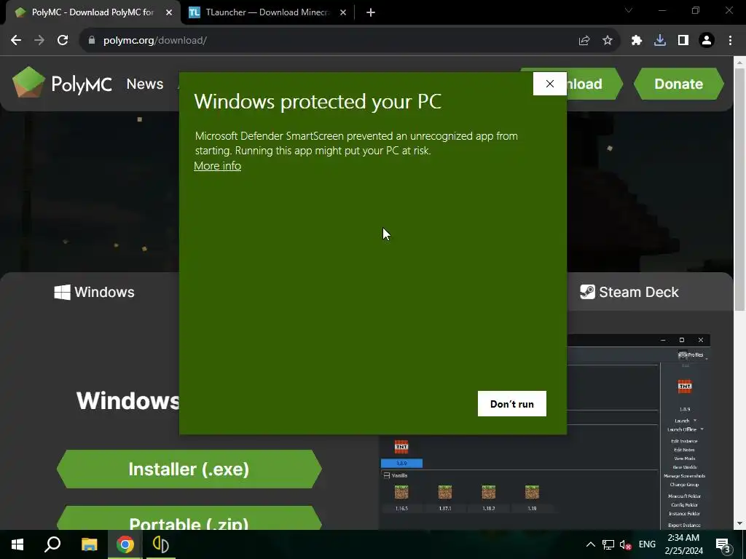Bookmark this page with the star icon

pyautogui.click(x=608, y=41)
